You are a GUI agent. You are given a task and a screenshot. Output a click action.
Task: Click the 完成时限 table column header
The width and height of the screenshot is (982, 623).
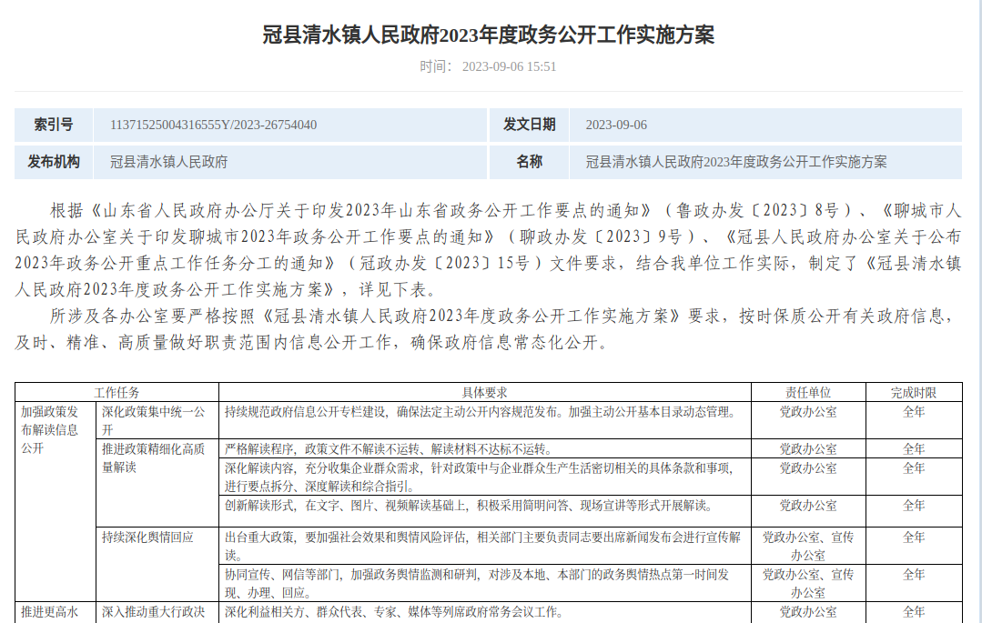tap(913, 392)
